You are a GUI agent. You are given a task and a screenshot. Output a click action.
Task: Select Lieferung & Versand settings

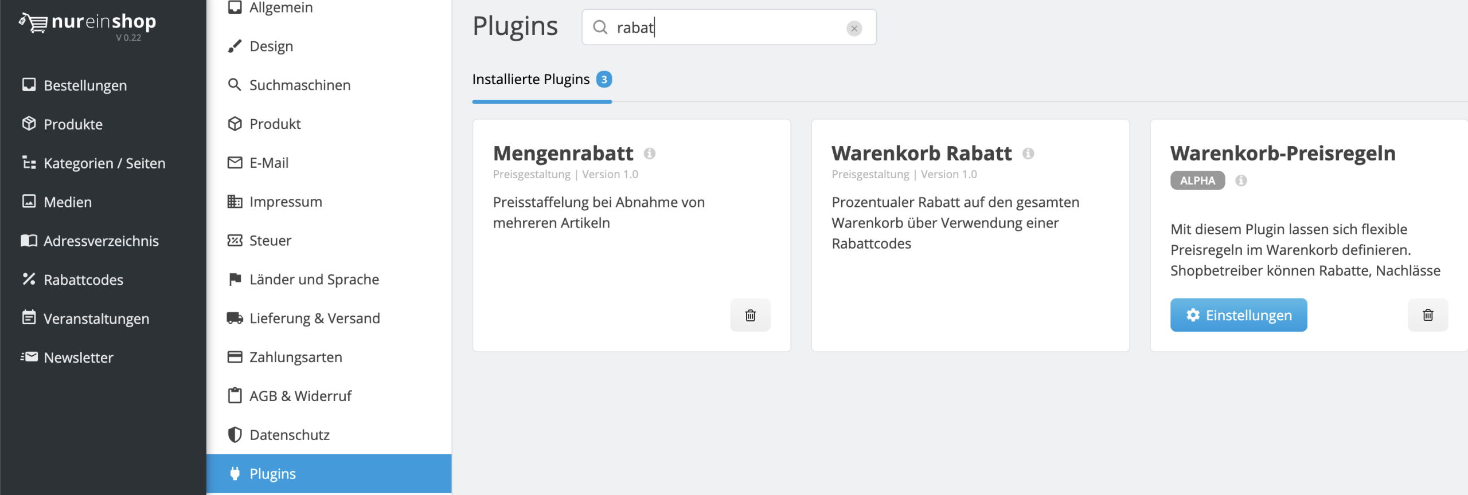click(x=314, y=318)
